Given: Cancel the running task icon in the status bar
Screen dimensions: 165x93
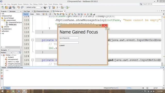Looking at the screenshot, I should pyautogui.click(x=143, y=88).
